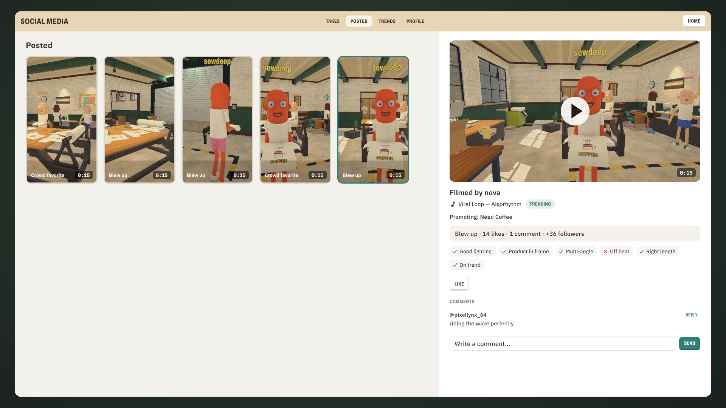The image size is (726, 408).
Task: Click the Posted section heading
Action: click(x=39, y=45)
